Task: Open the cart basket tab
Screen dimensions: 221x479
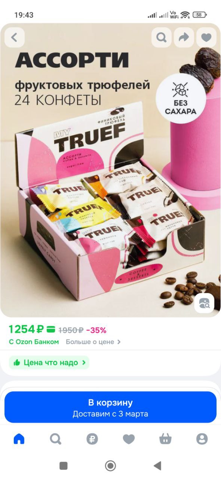Action: point(165,439)
